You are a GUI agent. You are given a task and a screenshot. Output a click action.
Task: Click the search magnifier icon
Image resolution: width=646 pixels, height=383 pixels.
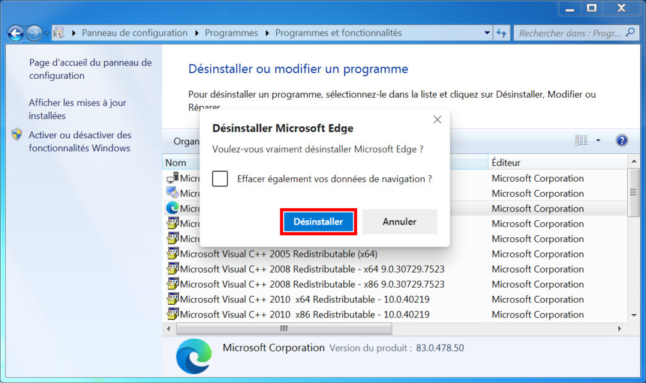point(630,32)
